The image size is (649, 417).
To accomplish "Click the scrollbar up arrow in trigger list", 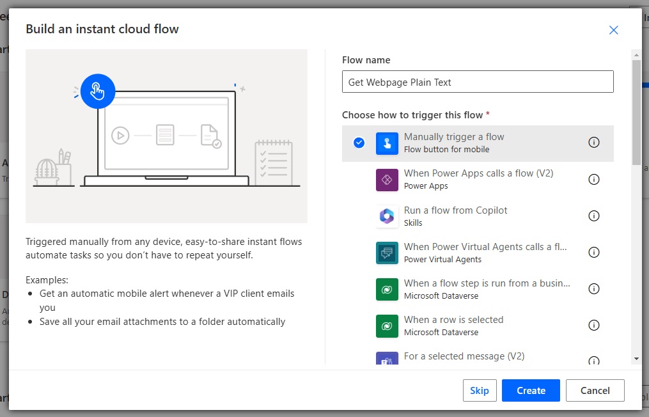I will pyautogui.click(x=636, y=54).
